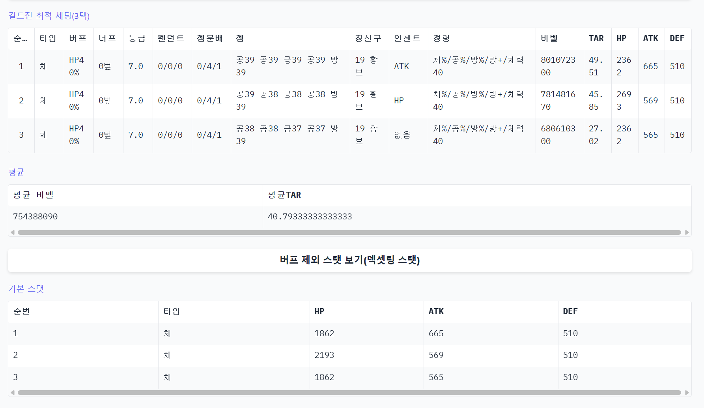Image resolution: width=704 pixels, height=408 pixels.
Task: Select the 2193 HP value in 기본 스탯
Action: click(x=324, y=355)
